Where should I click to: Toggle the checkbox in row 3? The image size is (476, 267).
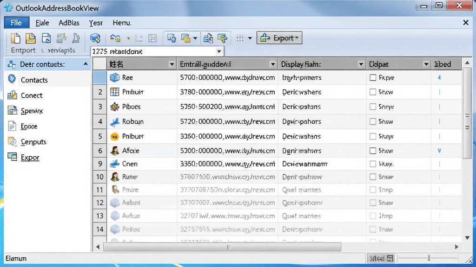click(x=373, y=107)
